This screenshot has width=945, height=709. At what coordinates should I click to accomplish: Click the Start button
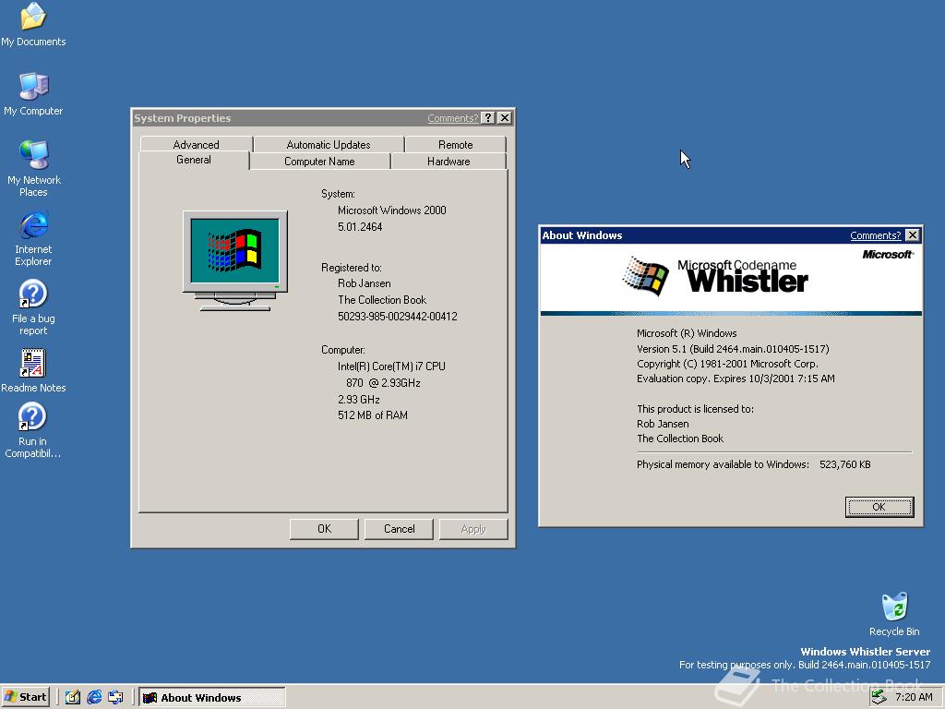pos(25,697)
